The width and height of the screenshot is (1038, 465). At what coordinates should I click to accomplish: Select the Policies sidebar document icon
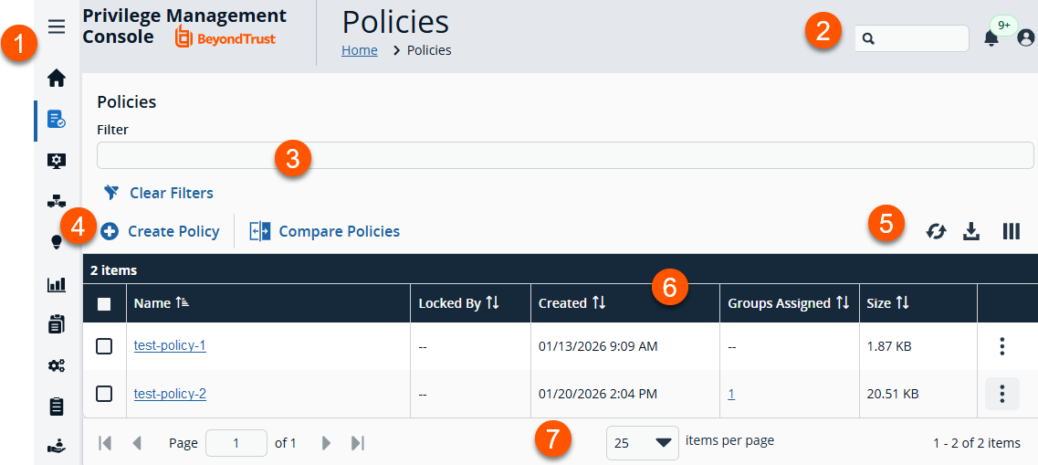click(57, 120)
